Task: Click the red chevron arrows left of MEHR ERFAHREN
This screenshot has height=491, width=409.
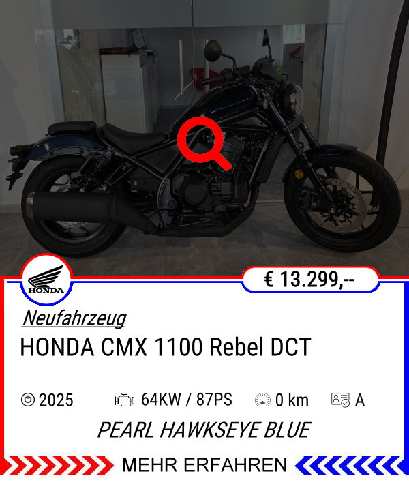Action: [x=57, y=465]
